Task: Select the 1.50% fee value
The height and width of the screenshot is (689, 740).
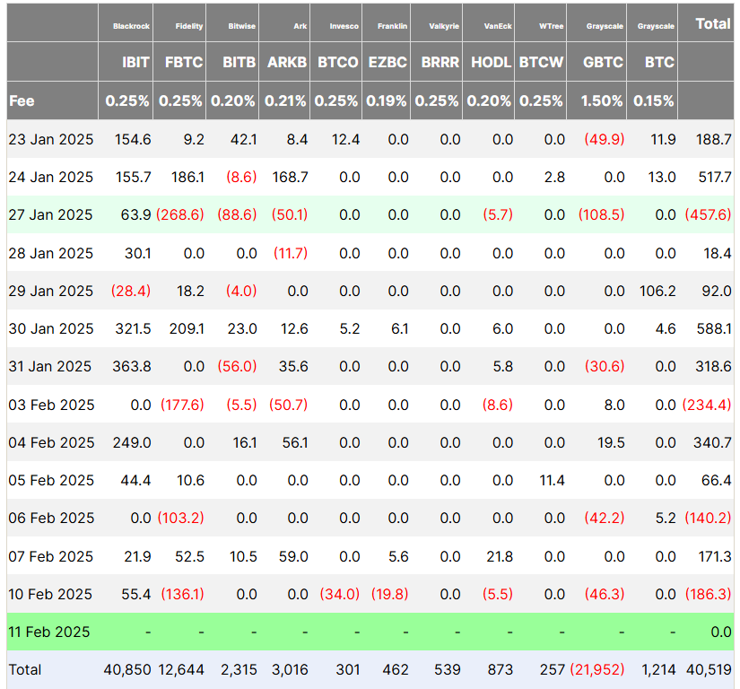Action: tap(602, 100)
